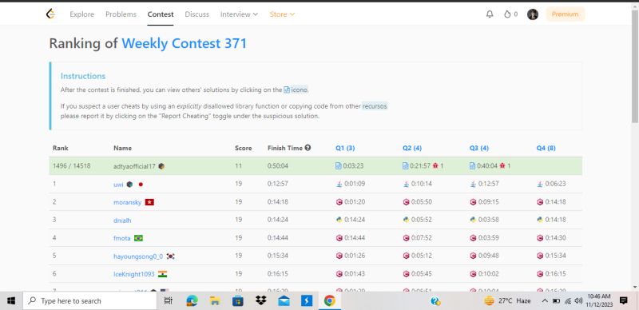The height and width of the screenshot is (310, 639).
Task: View adtyaofficial17's Q3 solution code icon
Action: coord(472,166)
